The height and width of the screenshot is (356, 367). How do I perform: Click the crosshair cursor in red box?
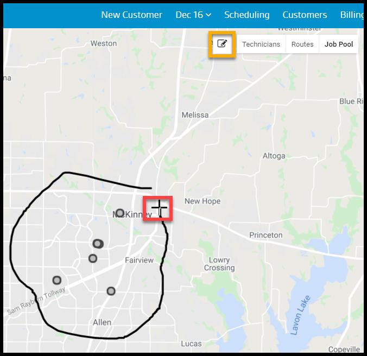coord(160,207)
